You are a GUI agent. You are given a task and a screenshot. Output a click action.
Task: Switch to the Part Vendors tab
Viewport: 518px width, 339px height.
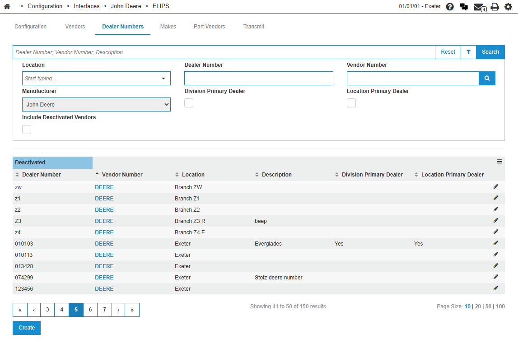[x=209, y=27]
